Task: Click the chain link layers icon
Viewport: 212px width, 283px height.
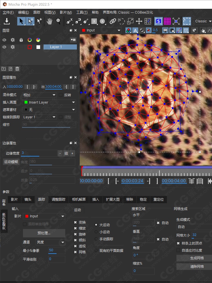Action: 113,21
